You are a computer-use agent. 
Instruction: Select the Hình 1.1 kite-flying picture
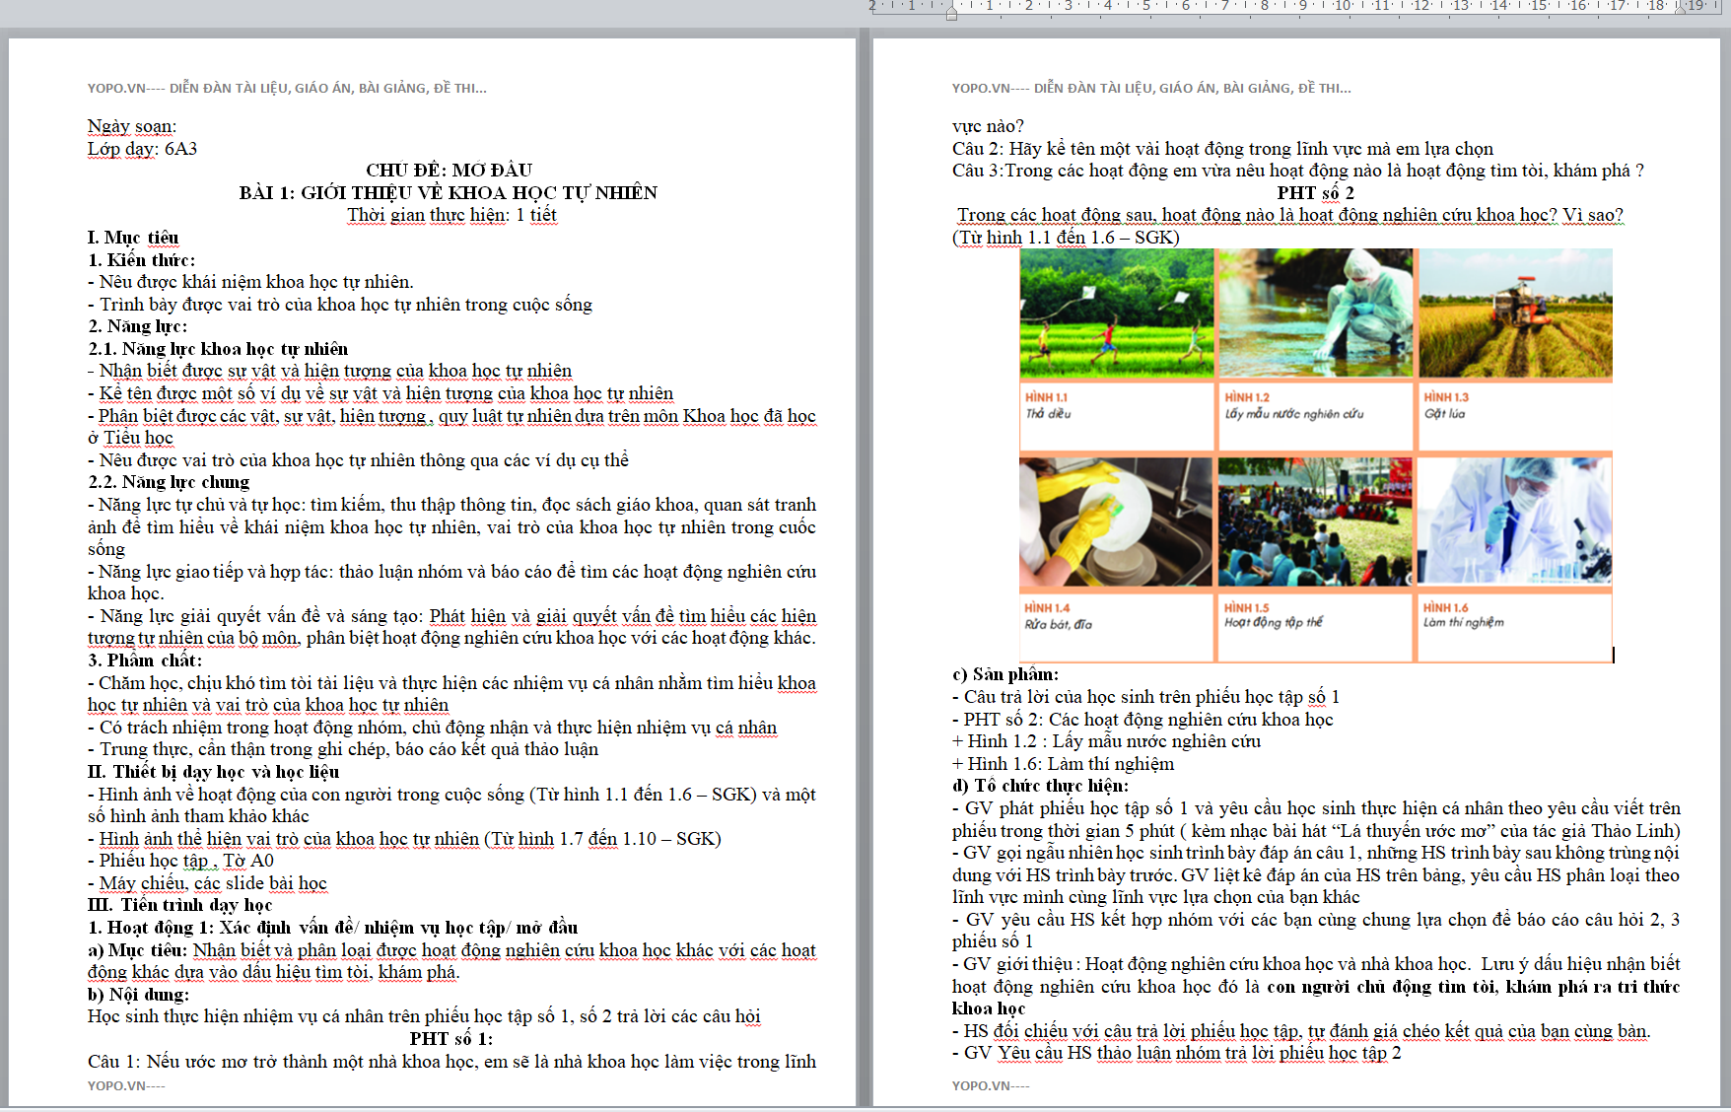[x=1117, y=314]
